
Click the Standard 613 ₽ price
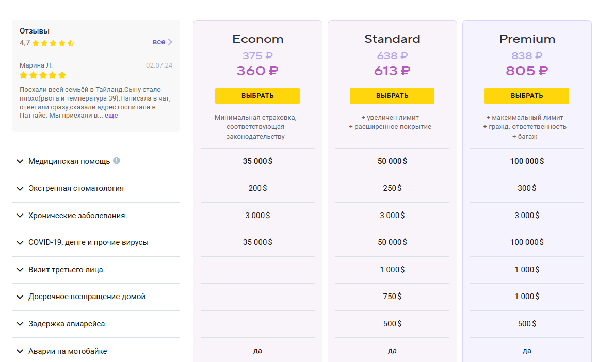392,71
